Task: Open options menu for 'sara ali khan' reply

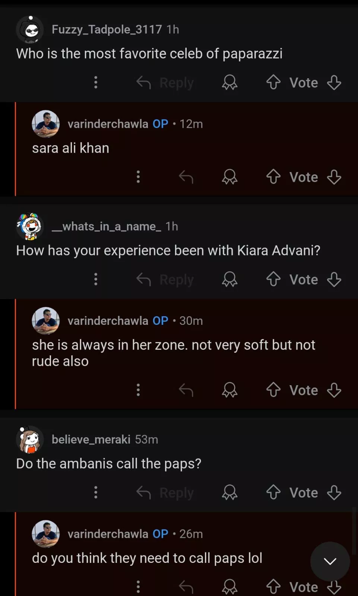Action: click(138, 177)
